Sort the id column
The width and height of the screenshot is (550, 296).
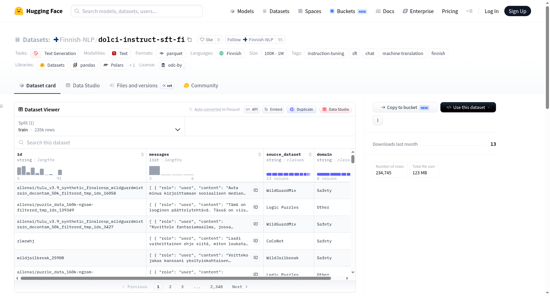(x=142, y=154)
